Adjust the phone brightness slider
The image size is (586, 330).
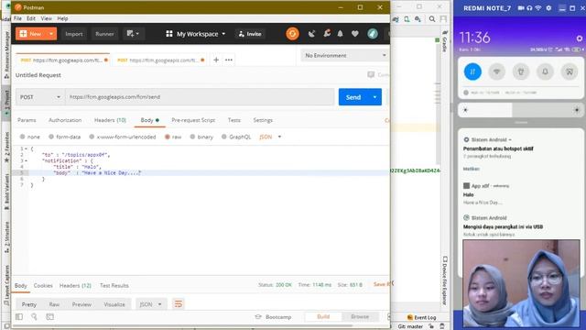(x=521, y=110)
